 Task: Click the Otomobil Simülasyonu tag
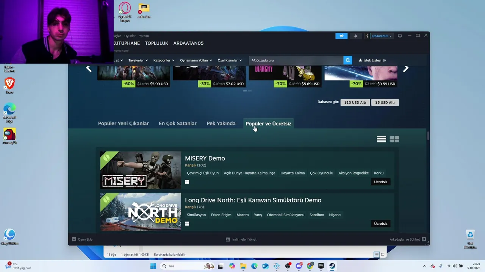[x=286, y=215]
